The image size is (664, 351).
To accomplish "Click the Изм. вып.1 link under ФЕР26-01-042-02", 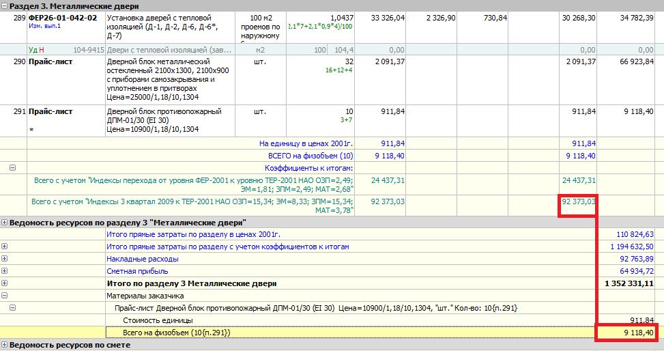I will 45,27.
